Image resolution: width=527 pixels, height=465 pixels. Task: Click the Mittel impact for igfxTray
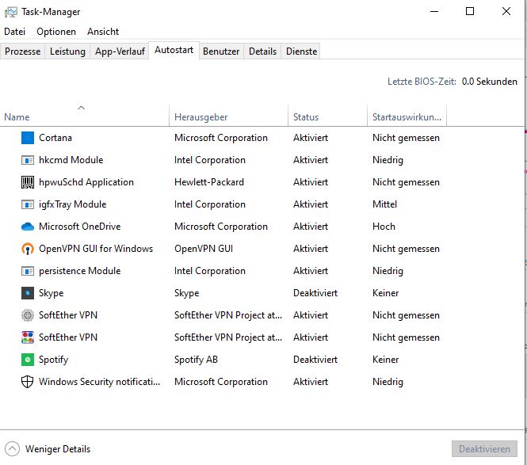[x=385, y=204]
